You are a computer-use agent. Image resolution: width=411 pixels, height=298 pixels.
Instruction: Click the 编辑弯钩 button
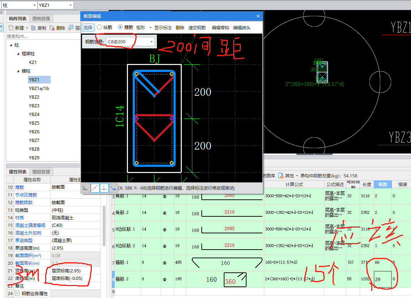(x=221, y=27)
